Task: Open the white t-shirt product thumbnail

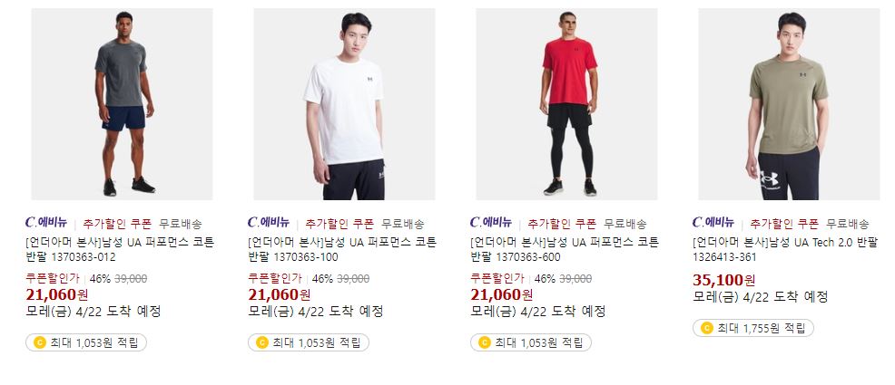Action: click(344, 103)
